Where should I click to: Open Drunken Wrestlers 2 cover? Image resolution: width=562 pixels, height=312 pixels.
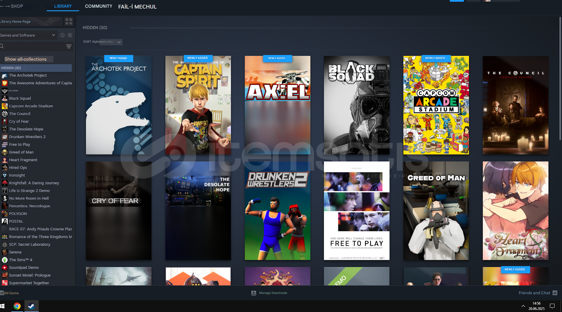tap(278, 211)
